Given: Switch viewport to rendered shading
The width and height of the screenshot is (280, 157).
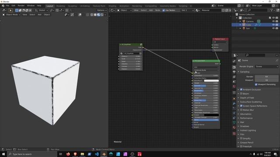Looking at the screenshot, I should (x=102, y=15).
